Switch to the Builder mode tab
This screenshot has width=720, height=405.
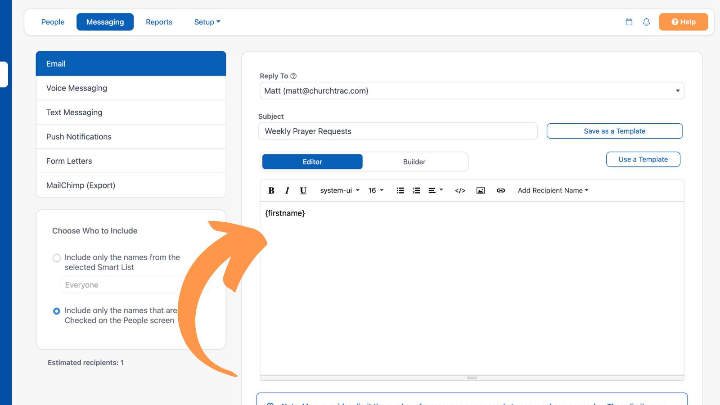click(x=414, y=162)
